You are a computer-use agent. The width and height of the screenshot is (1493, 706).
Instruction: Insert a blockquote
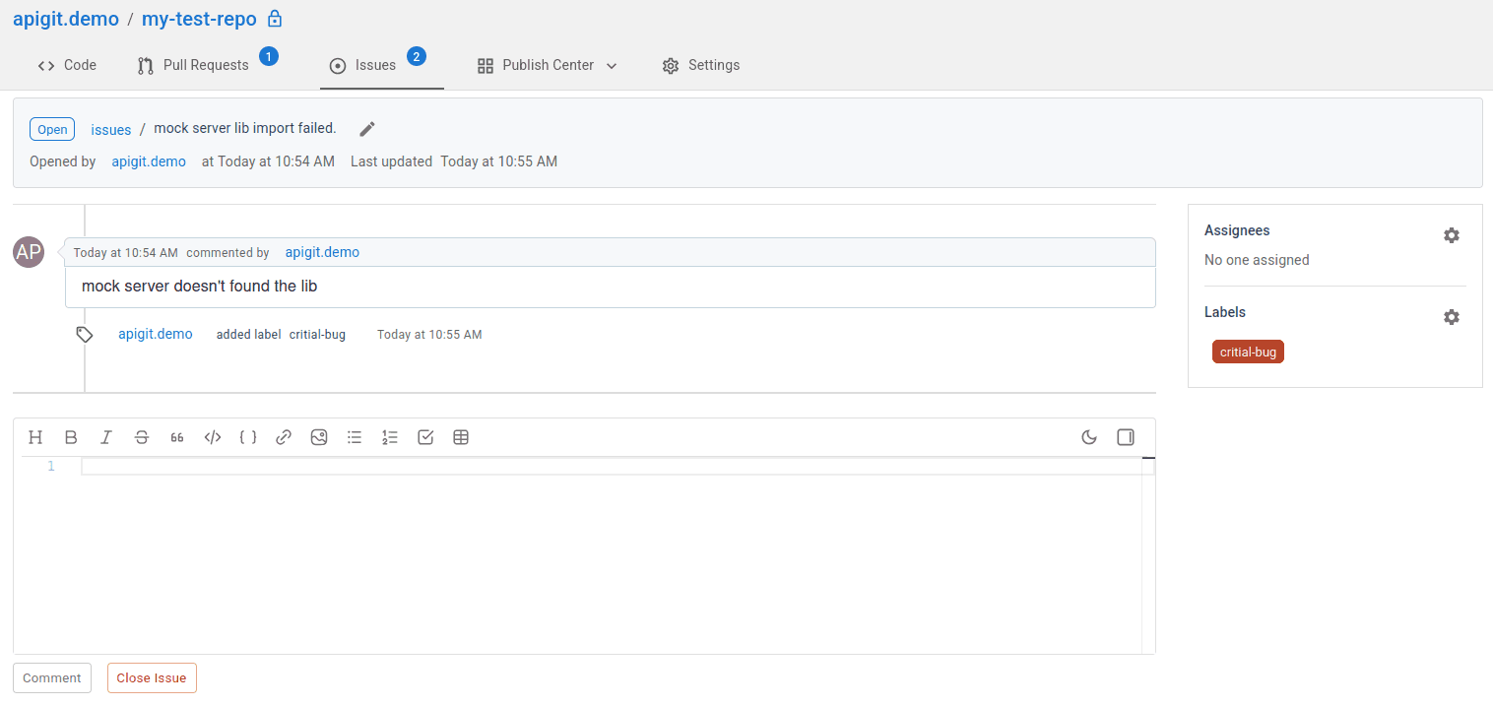click(x=177, y=438)
